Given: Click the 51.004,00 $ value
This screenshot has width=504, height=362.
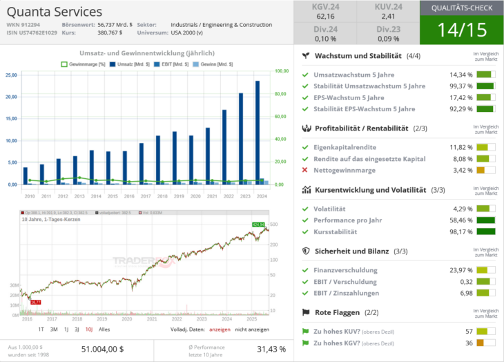Looking at the screenshot, I should point(102,349).
